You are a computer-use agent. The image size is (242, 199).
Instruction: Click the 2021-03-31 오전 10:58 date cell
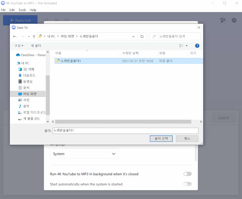tap(137, 61)
